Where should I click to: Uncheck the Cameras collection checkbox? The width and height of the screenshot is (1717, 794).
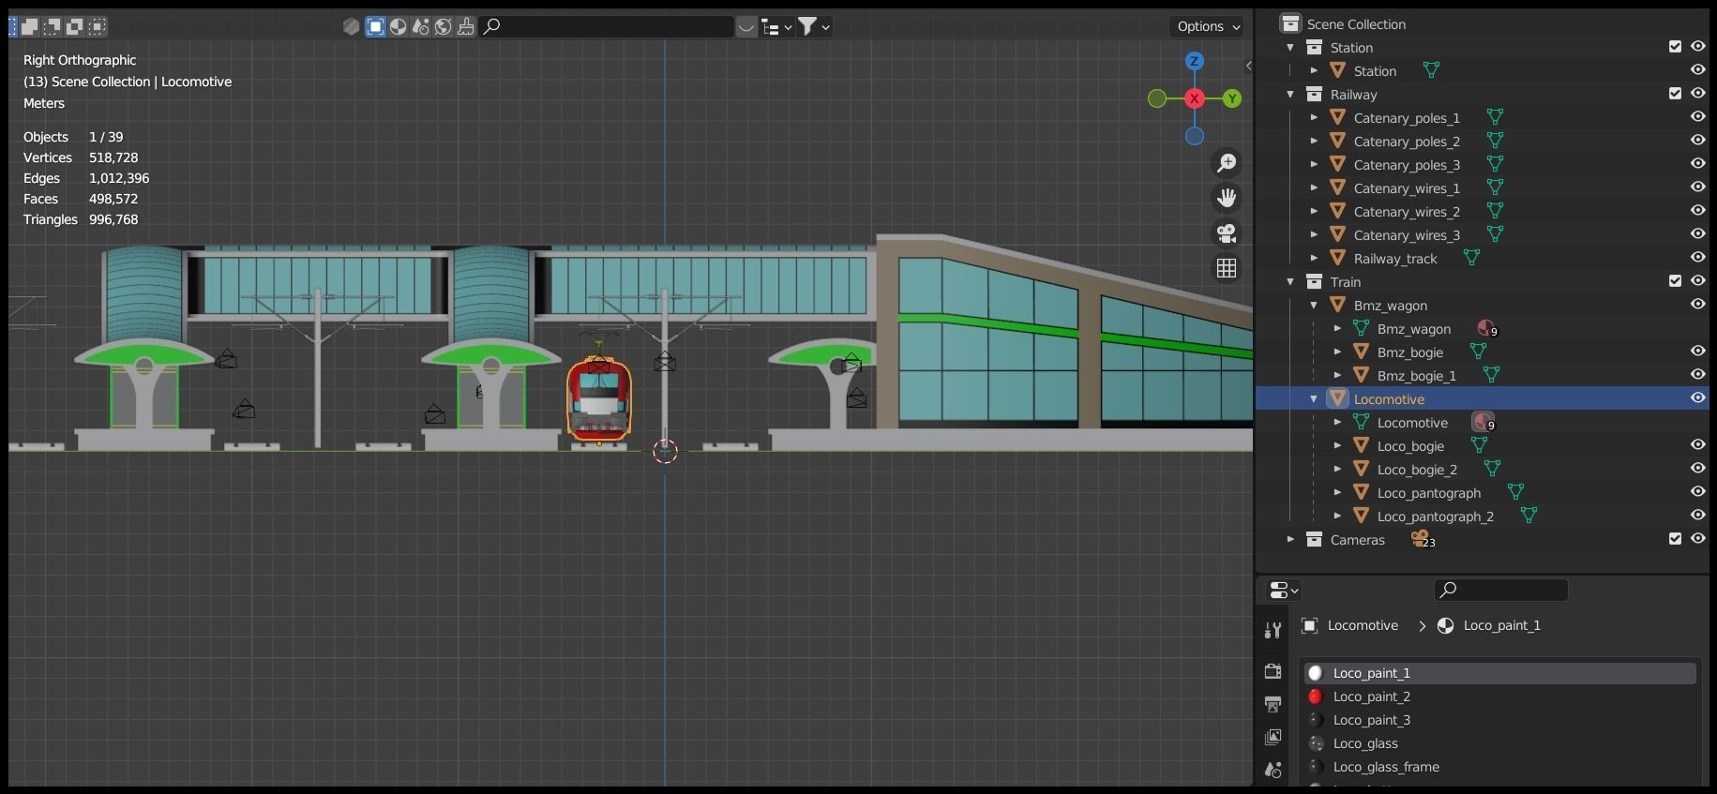point(1675,539)
